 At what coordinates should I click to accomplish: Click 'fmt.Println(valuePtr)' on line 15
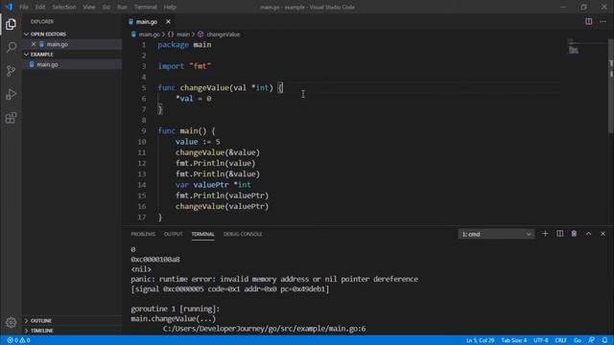[222, 195]
